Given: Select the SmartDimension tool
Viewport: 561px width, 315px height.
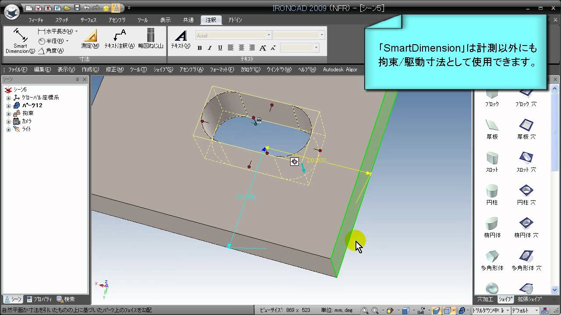Looking at the screenshot, I should [20, 41].
